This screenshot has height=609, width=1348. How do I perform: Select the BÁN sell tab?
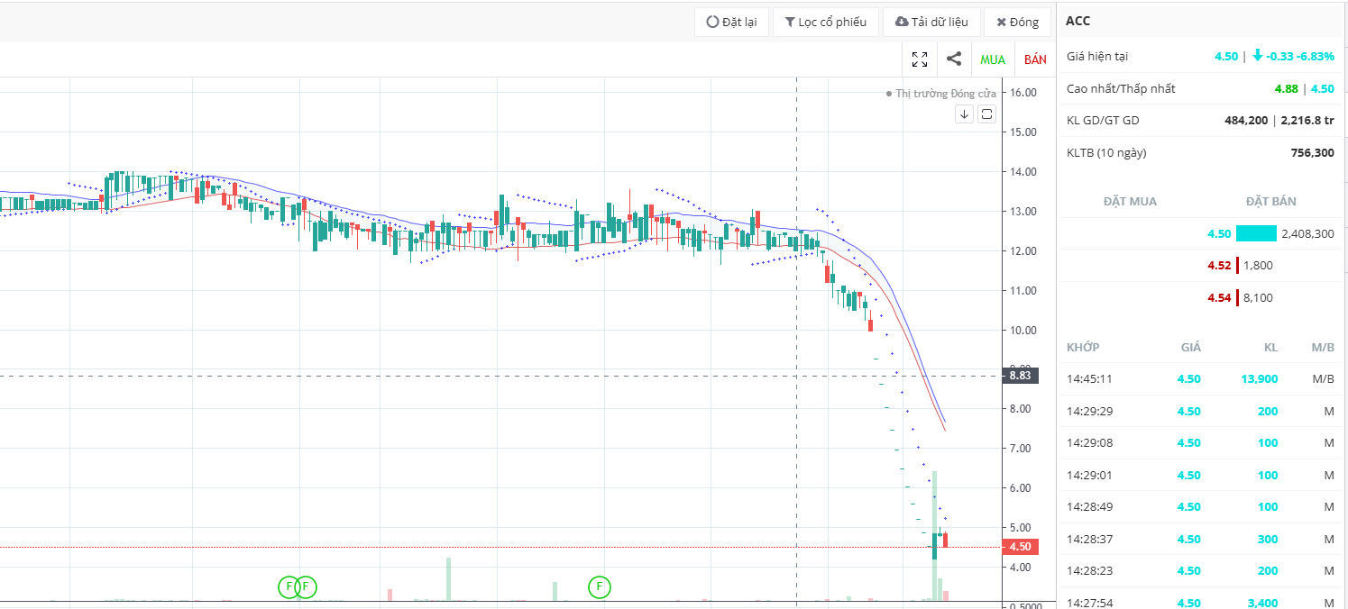click(x=1036, y=59)
